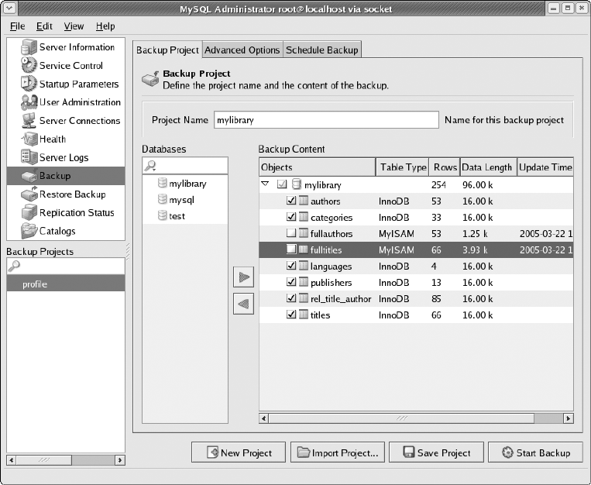The width and height of the screenshot is (591, 485).
Task: Open the View menu
Action: tap(74, 26)
